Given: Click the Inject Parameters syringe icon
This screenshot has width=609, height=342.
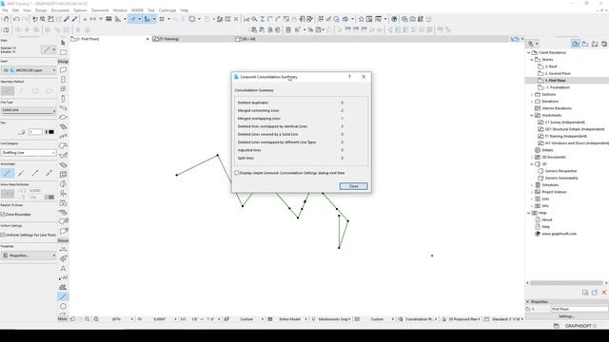Looking at the screenshot, I should click(x=74, y=19).
